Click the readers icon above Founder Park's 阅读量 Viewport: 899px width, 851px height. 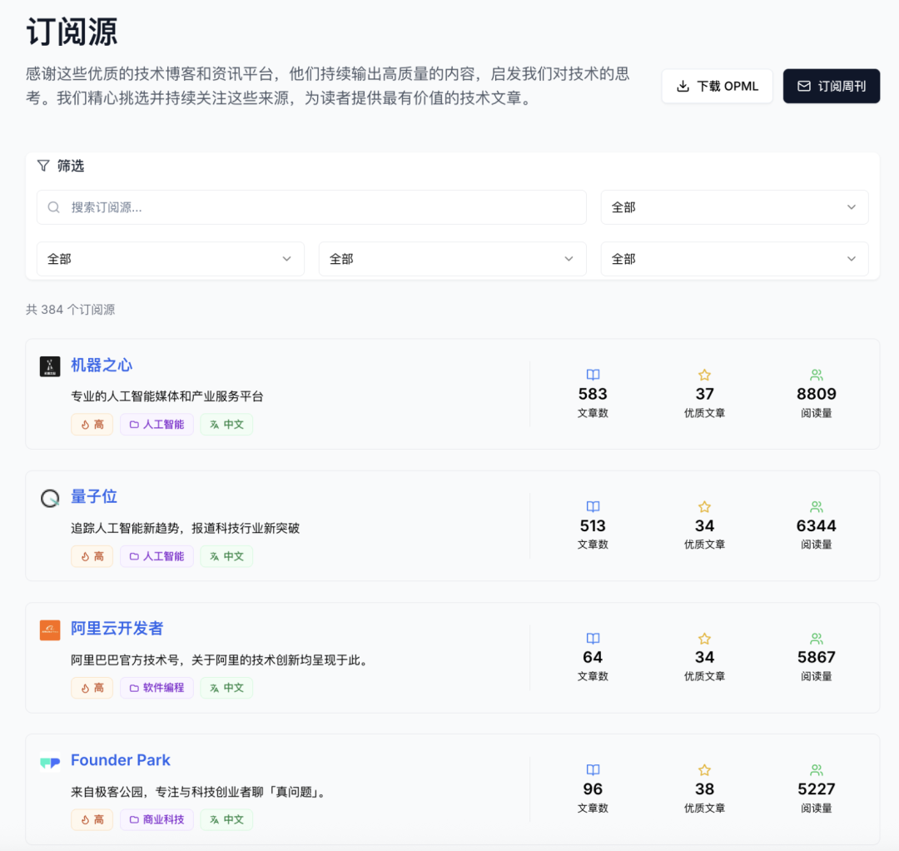point(816,769)
